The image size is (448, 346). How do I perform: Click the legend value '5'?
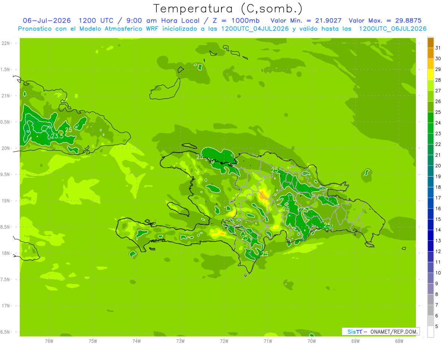coord(437,326)
